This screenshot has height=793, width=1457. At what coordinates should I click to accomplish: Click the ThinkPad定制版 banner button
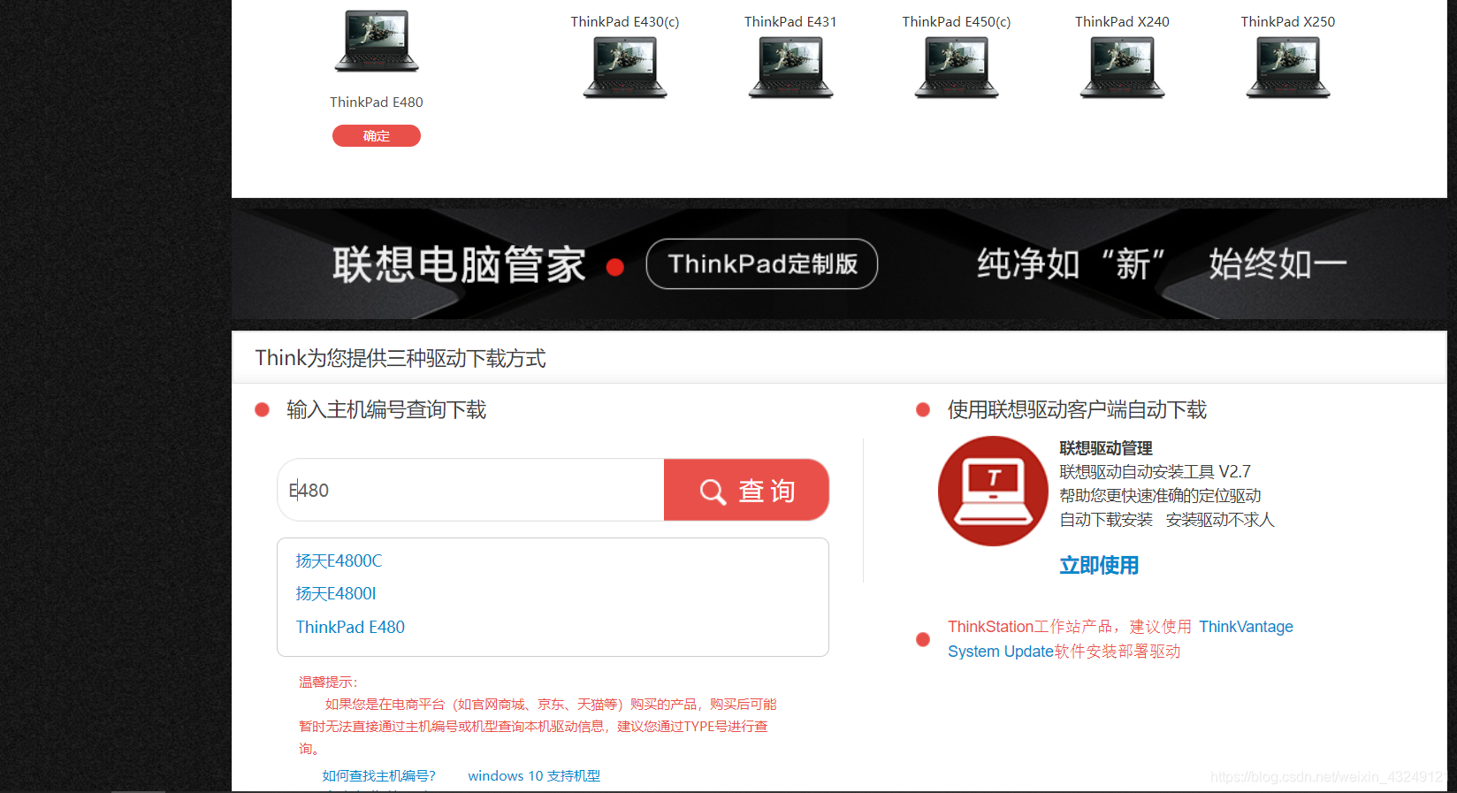(x=762, y=263)
